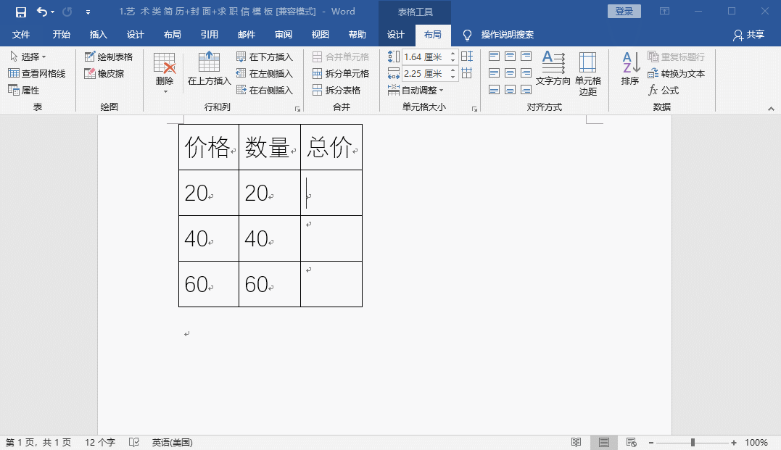781x450 pixels.
Task: Open the table tools 设计 tab
Action: coord(395,34)
